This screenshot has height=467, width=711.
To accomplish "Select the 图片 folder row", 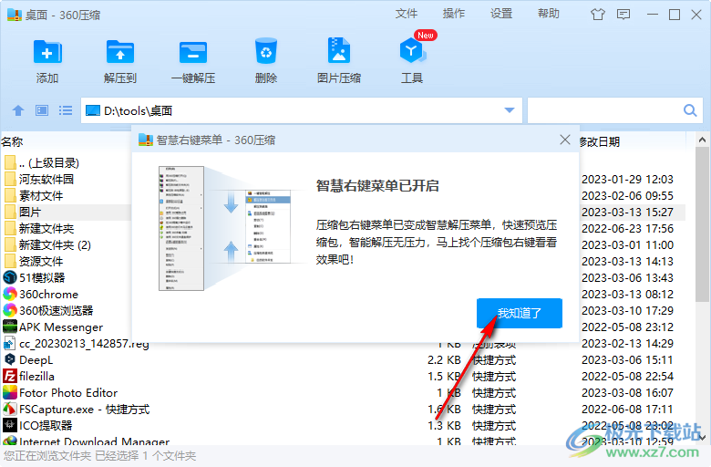I will 67,212.
